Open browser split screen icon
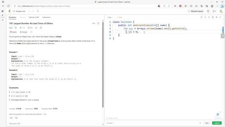This screenshot has height=127, width=225. pos(191,6)
